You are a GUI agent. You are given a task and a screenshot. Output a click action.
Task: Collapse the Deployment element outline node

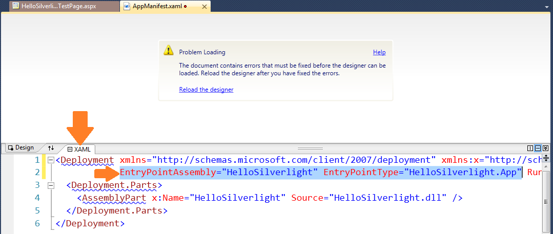51,160
